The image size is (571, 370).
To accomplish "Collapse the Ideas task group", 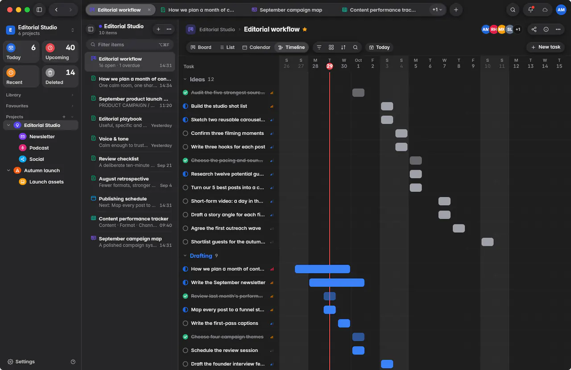I will (185, 79).
